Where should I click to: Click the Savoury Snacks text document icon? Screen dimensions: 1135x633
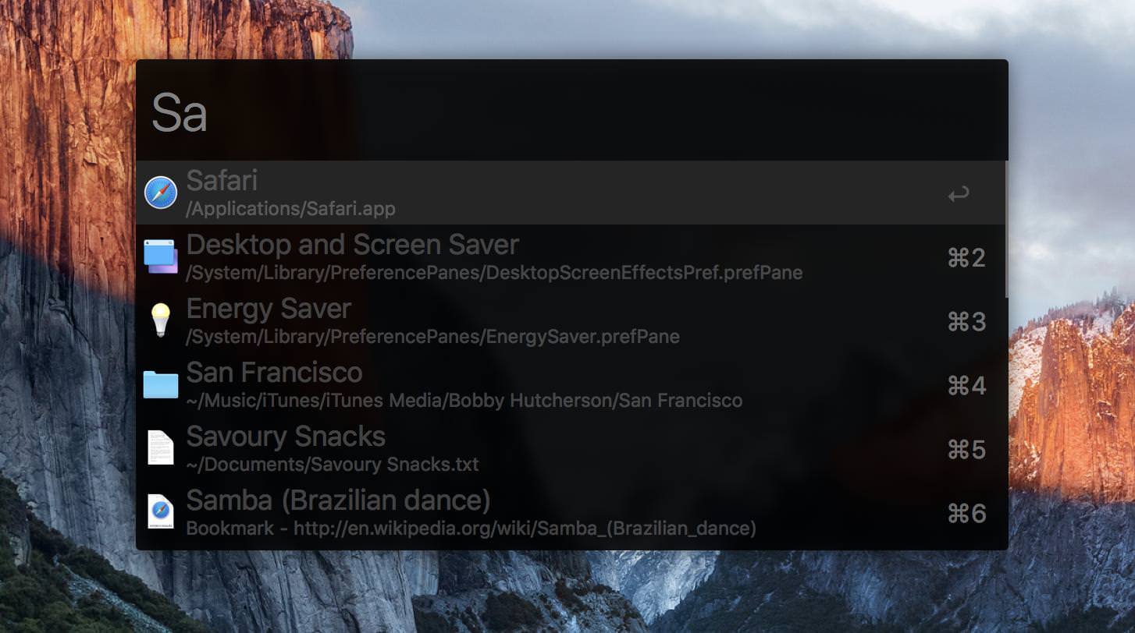(161, 448)
